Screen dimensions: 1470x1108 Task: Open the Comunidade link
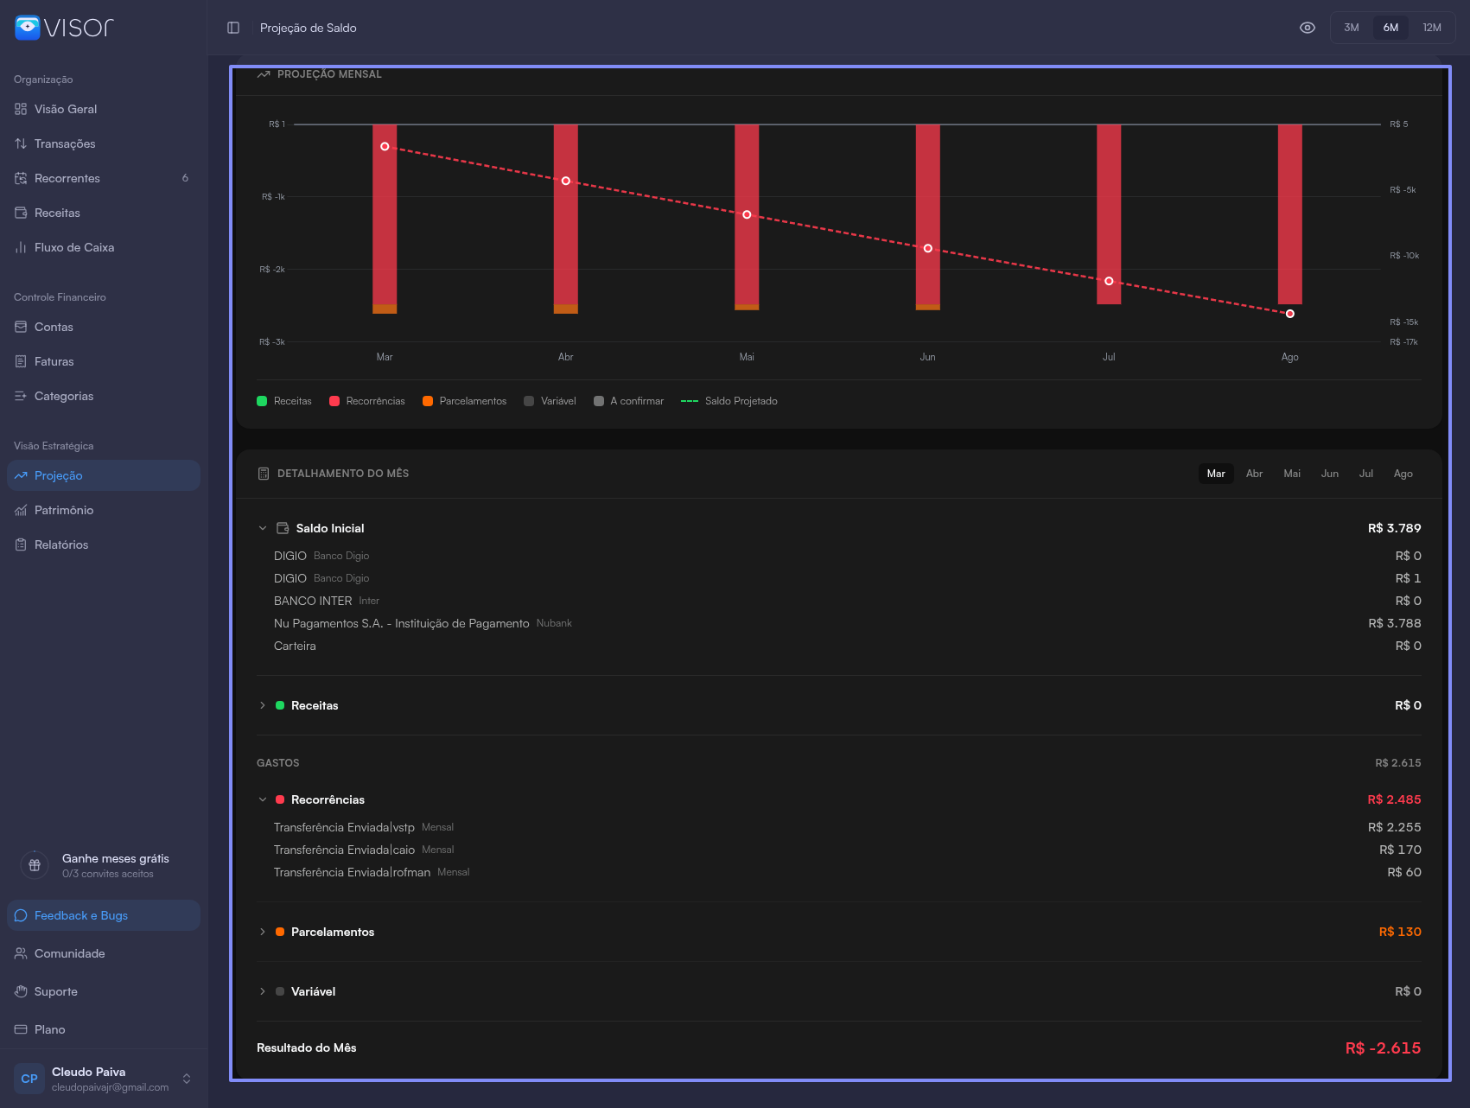[69, 953]
